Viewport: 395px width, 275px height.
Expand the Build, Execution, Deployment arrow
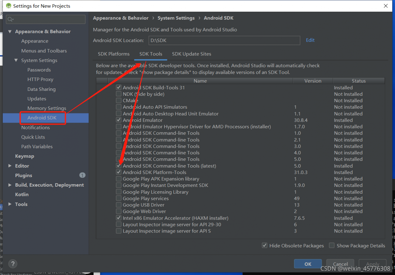tap(10, 185)
